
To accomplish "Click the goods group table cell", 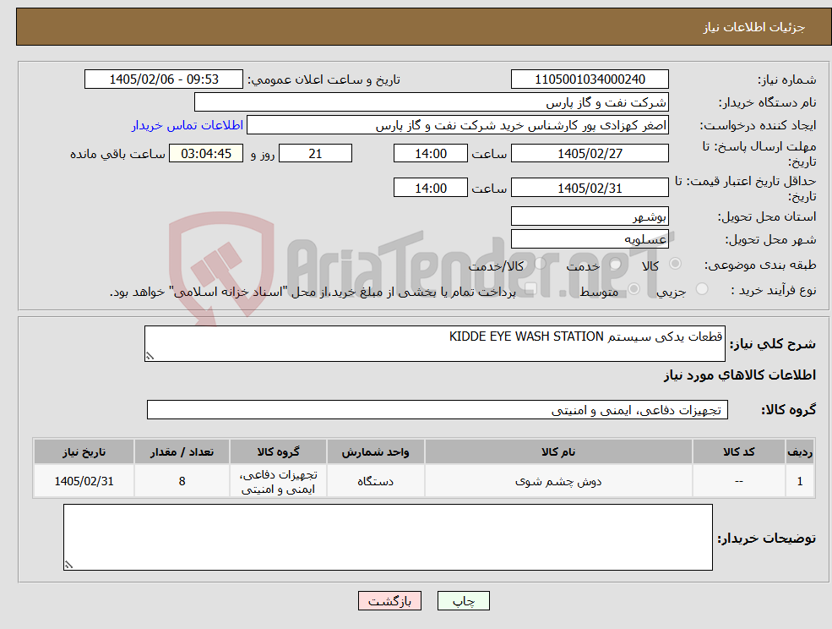I will click(278, 481).
